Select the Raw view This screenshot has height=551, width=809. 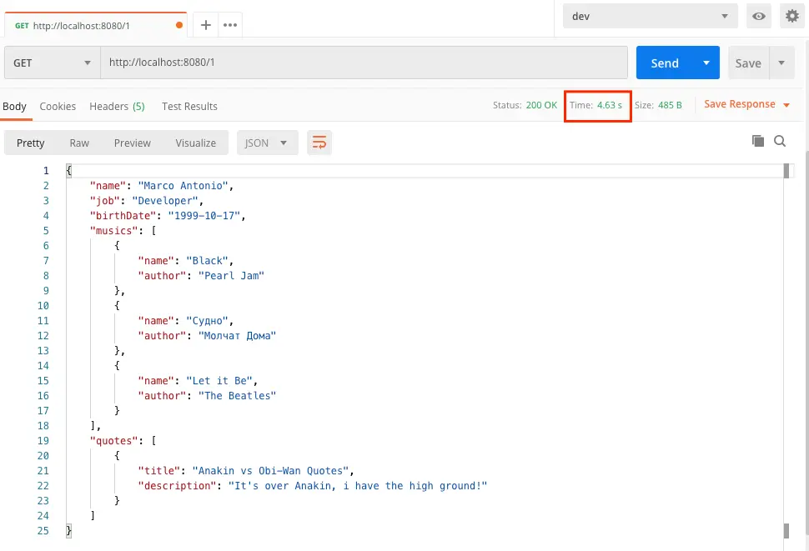[79, 143]
